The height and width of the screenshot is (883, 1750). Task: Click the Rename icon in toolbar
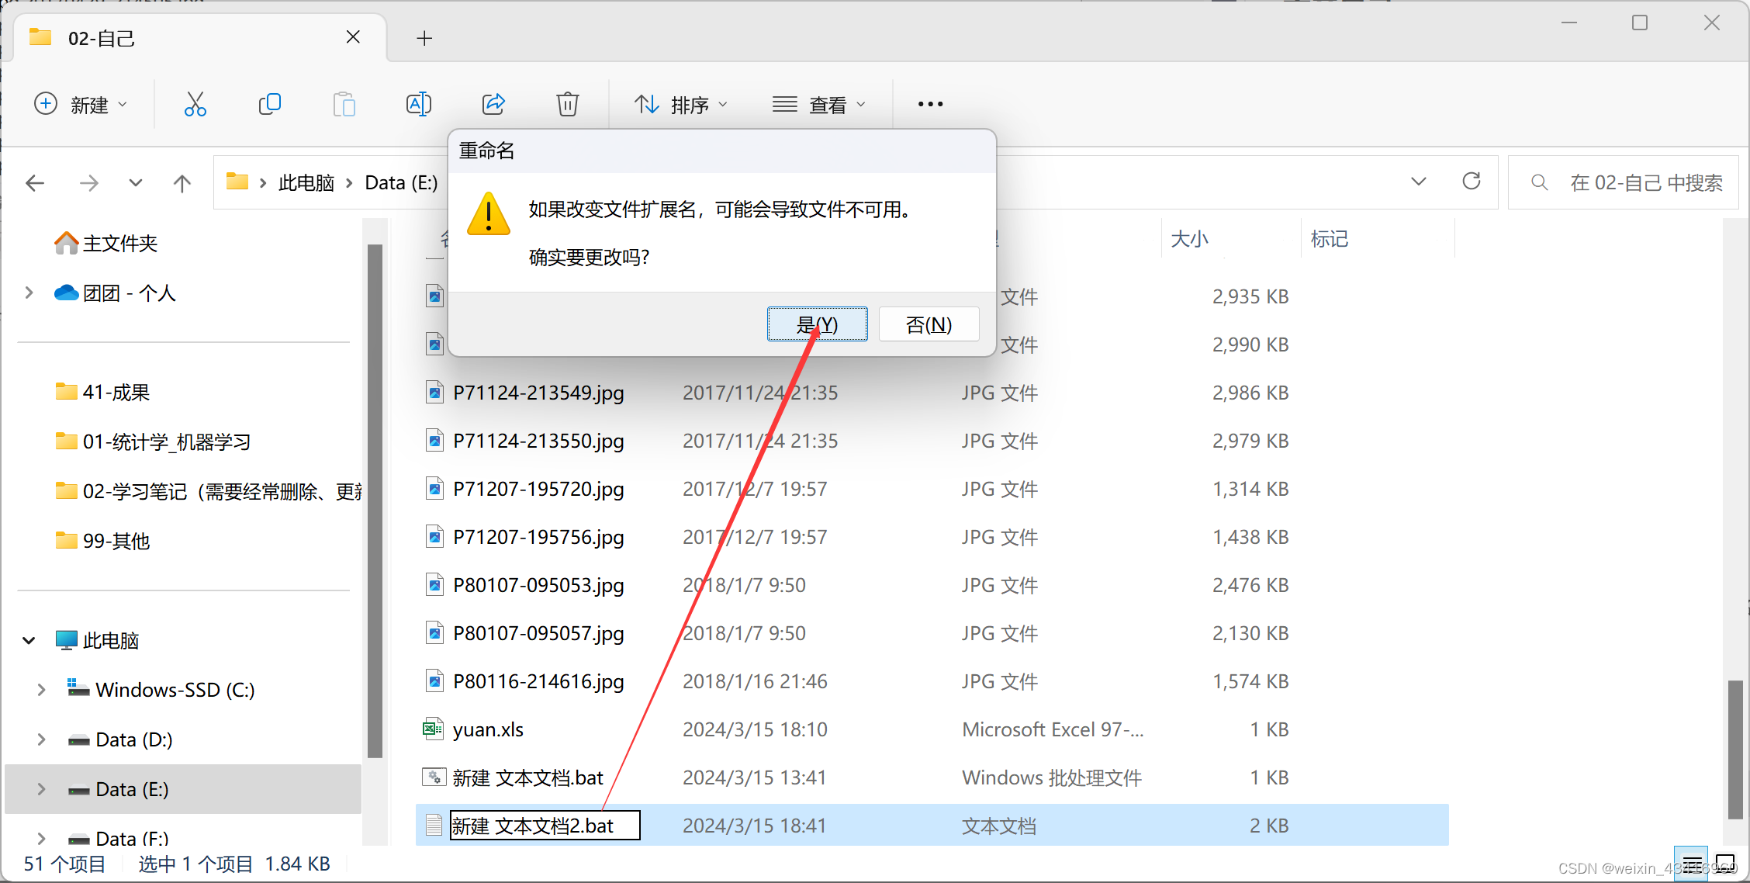(x=419, y=104)
